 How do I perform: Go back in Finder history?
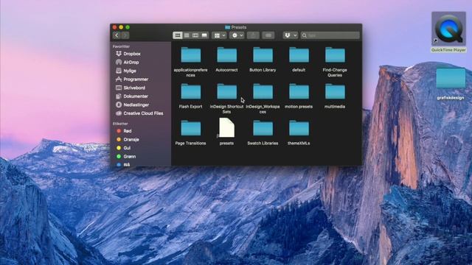(x=117, y=35)
